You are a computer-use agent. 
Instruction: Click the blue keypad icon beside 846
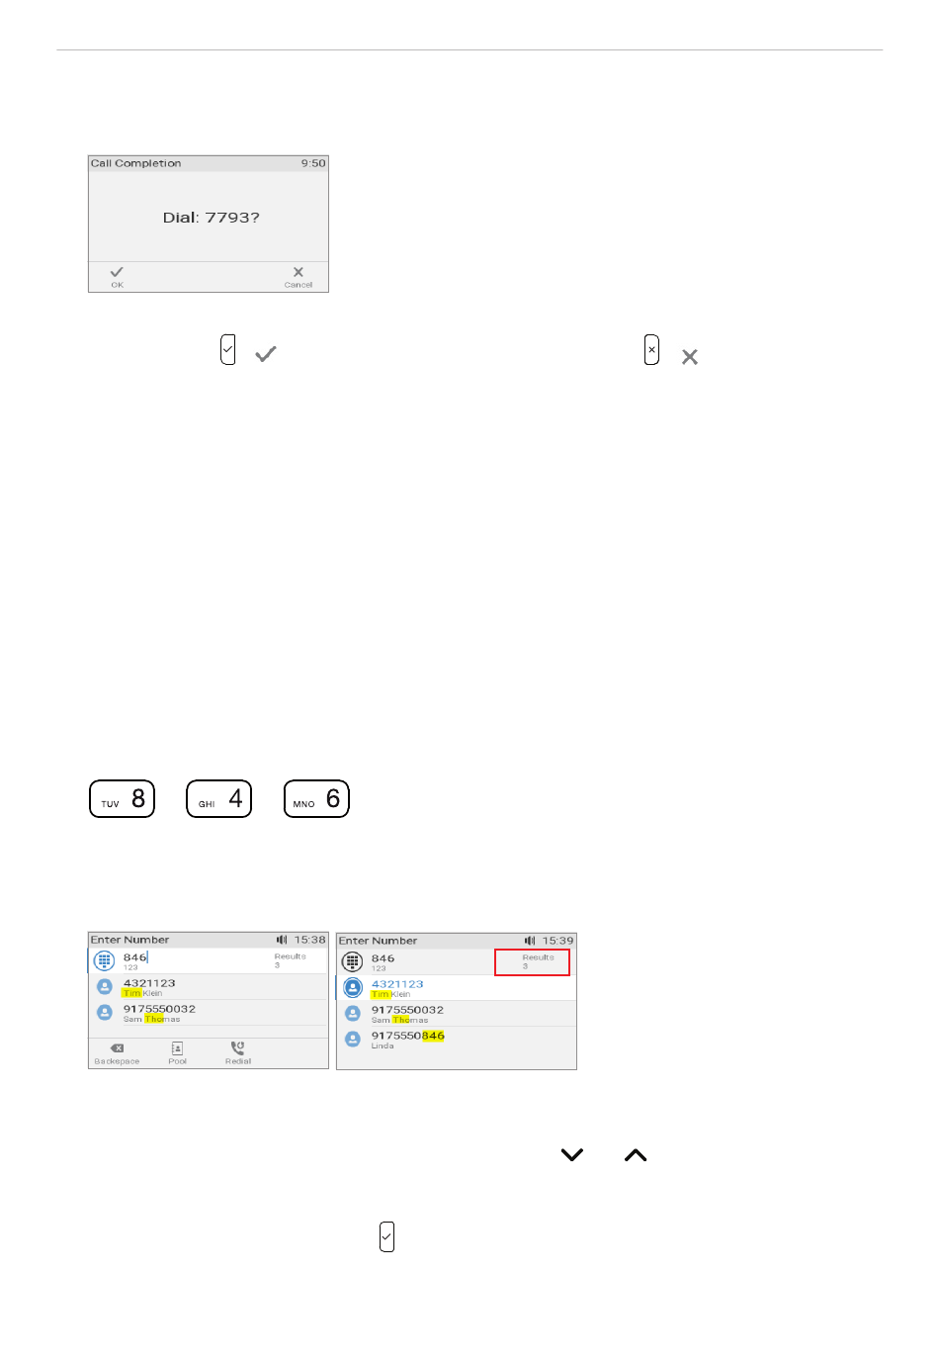coord(104,960)
